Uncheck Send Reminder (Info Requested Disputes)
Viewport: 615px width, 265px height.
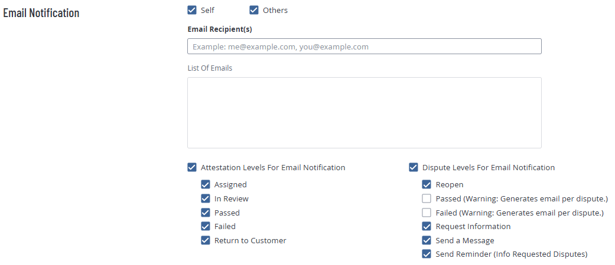[427, 254]
